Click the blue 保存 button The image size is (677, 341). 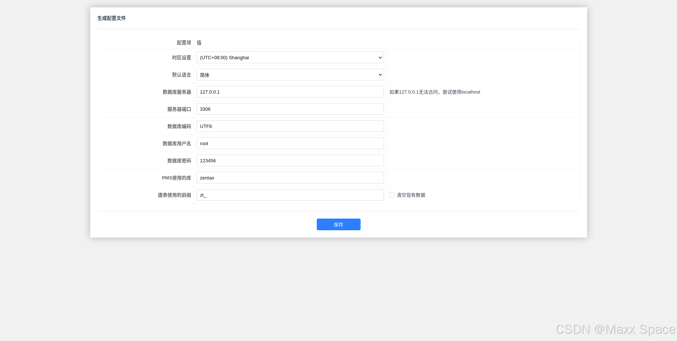[x=339, y=224]
